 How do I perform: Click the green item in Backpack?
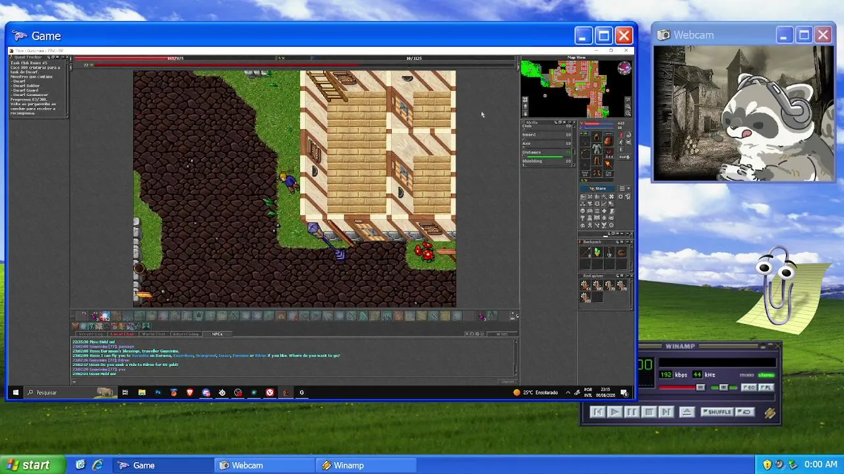pos(597,253)
